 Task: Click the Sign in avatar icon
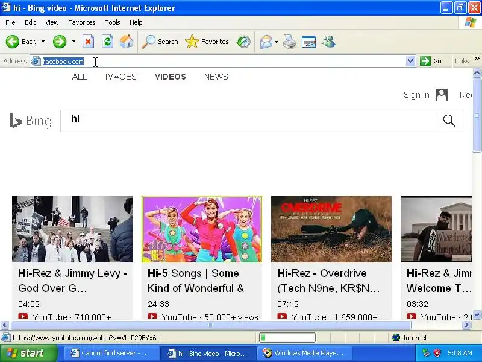coord(442,95)
